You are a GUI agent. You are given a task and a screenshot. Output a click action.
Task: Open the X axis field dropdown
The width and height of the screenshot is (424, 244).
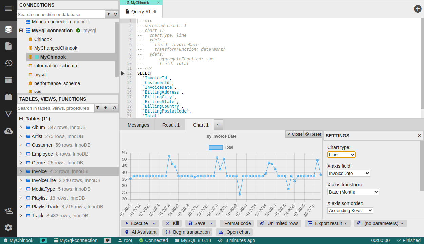coord(349,173)
